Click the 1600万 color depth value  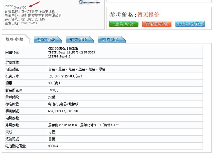(53, 90)
